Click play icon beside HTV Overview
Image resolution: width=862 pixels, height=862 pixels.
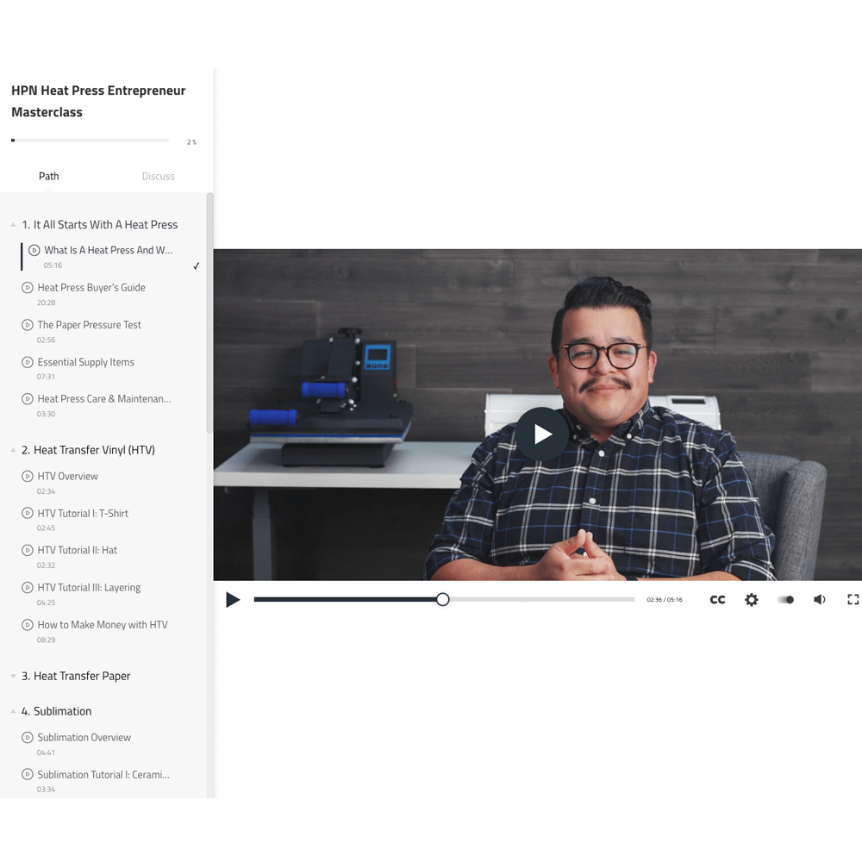pos(28,476)
